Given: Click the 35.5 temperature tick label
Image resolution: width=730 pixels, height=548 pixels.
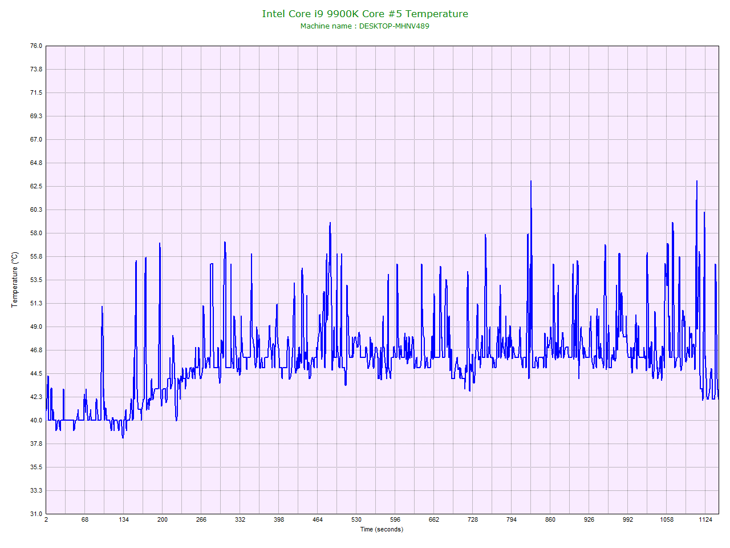Looking at the screenshot, I should click(36, 467).
